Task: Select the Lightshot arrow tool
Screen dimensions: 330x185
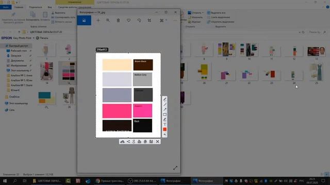Action: (x=165, y=109)
